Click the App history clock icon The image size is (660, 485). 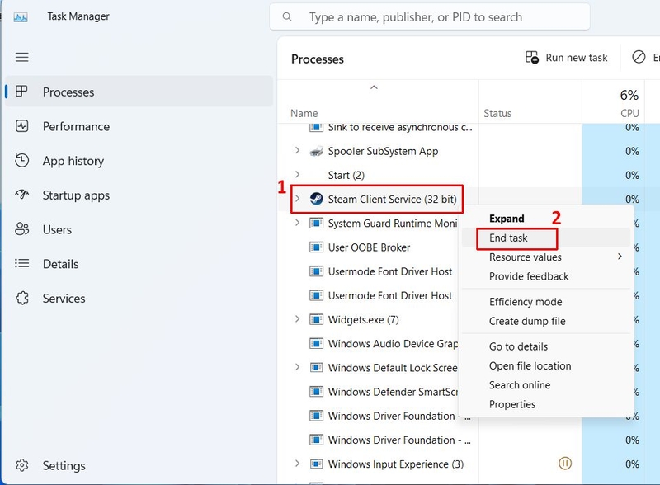[22, 160]
